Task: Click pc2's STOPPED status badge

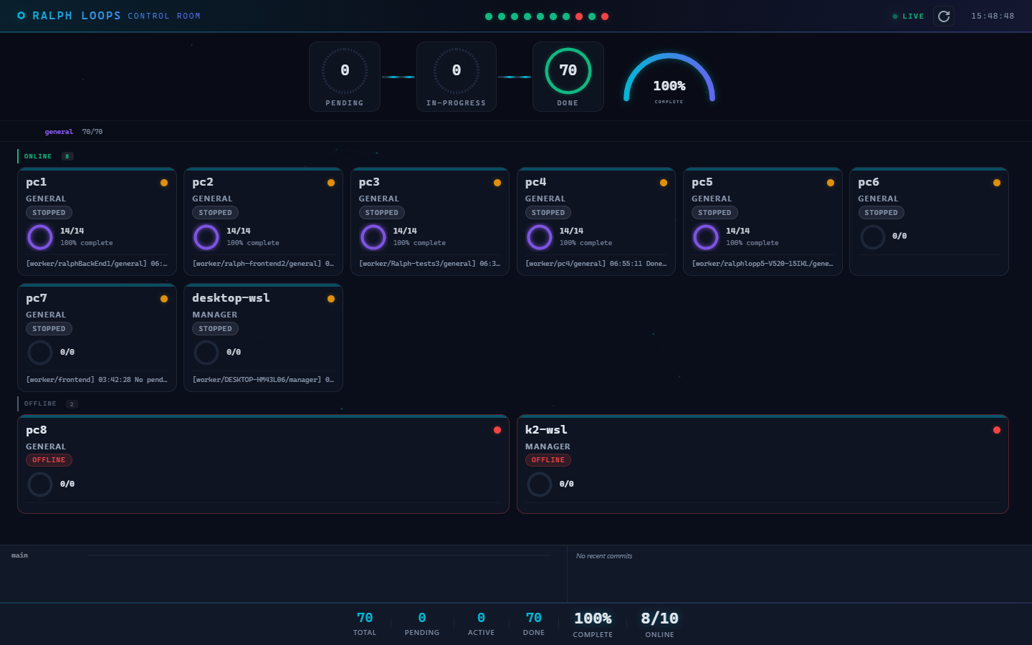Action: 215,213
